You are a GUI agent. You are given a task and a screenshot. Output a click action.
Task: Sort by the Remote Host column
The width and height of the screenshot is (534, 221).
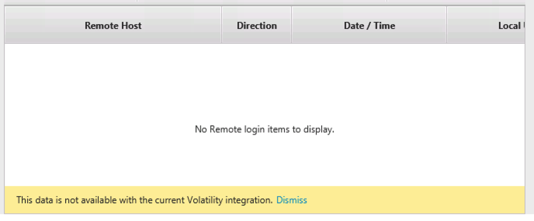click(113, 25)
